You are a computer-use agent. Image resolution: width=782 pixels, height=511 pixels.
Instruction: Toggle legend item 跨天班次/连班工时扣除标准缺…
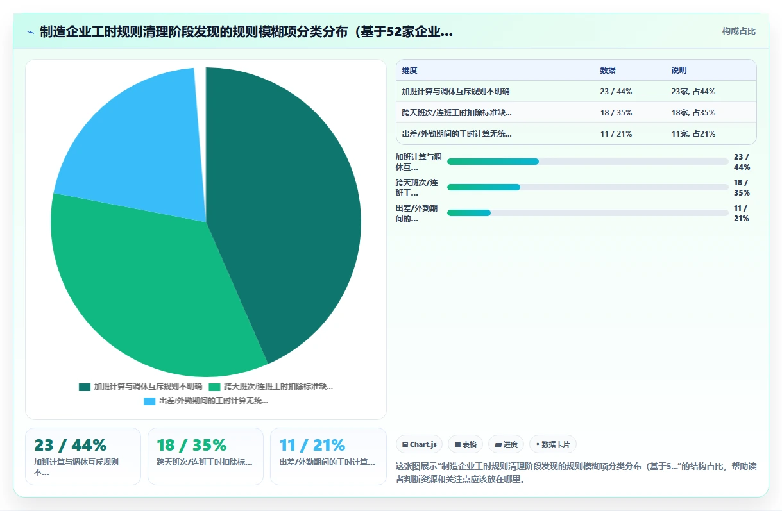click(x=271, y=387)
